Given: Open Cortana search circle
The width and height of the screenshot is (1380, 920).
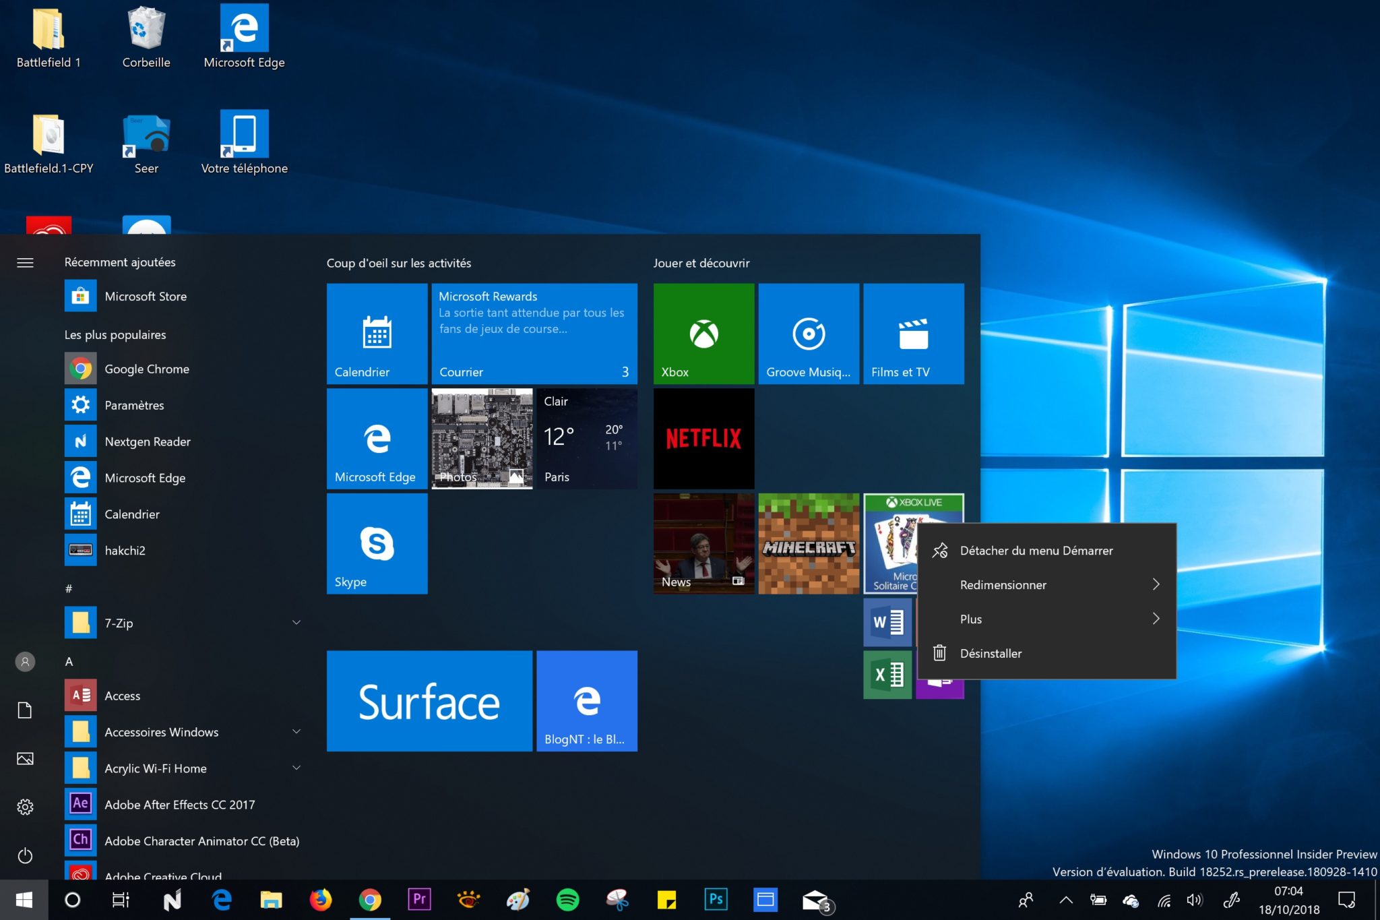Looking at the screenshot, I should click(72, 900).
